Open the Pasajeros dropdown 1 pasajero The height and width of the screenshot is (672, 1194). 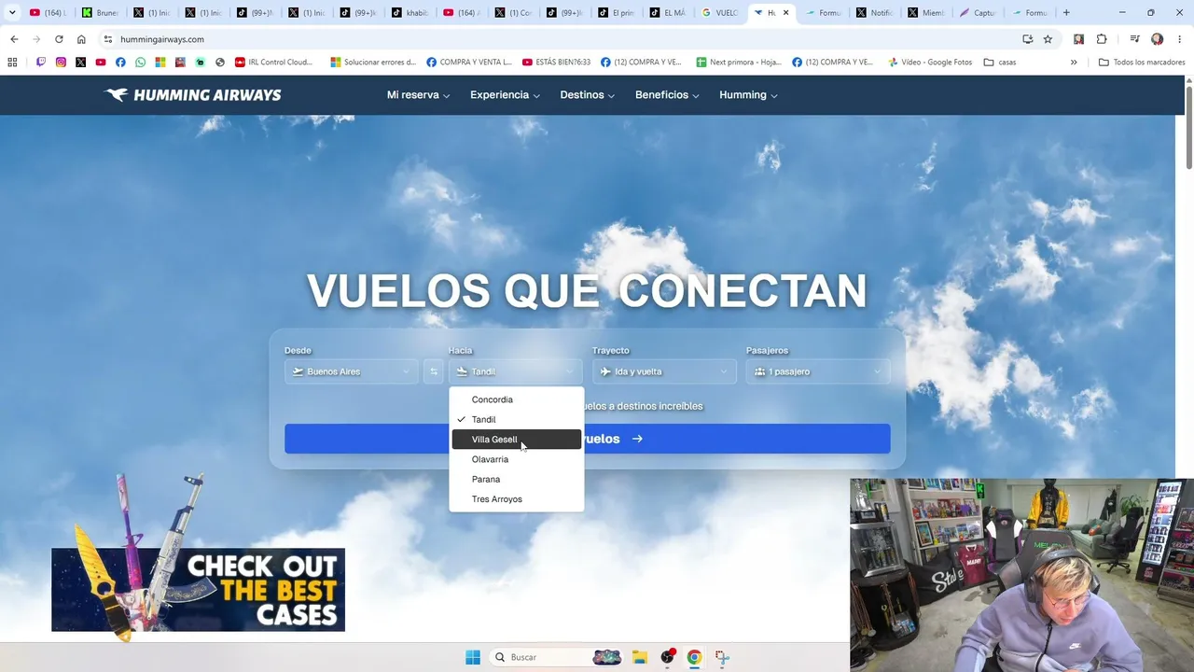coord(818,371)
